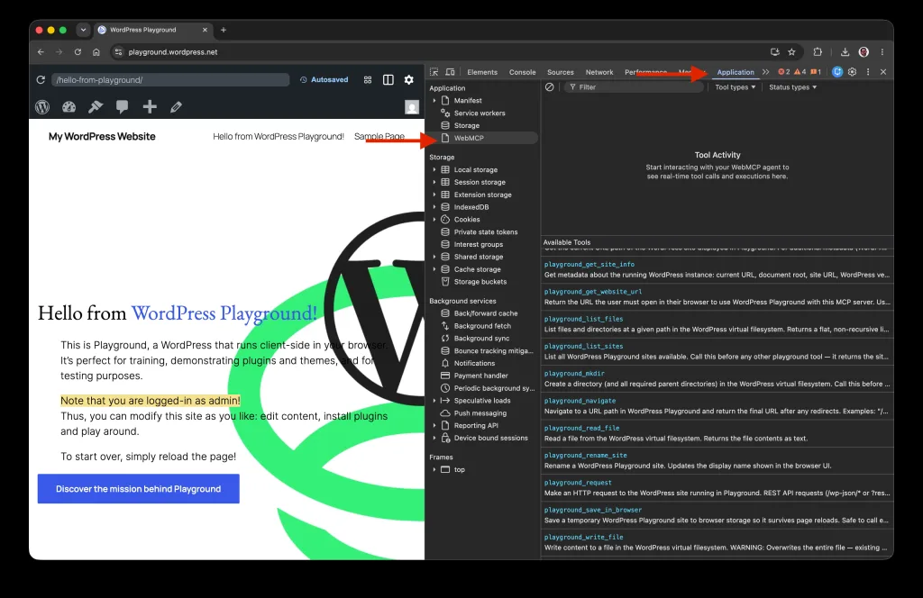
Task: Open the Elements tab
Action: [x=482, y=72]
